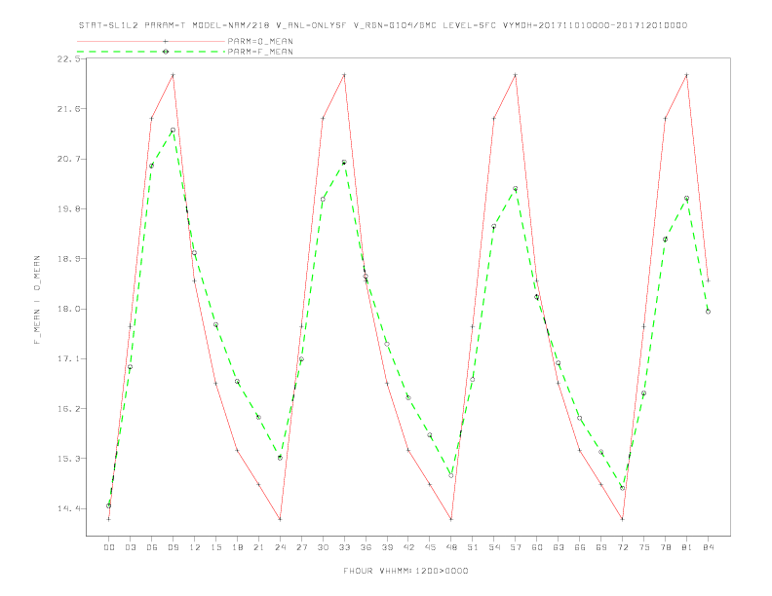Click the 00 forecast hour tick label

[x=109, y=547]
